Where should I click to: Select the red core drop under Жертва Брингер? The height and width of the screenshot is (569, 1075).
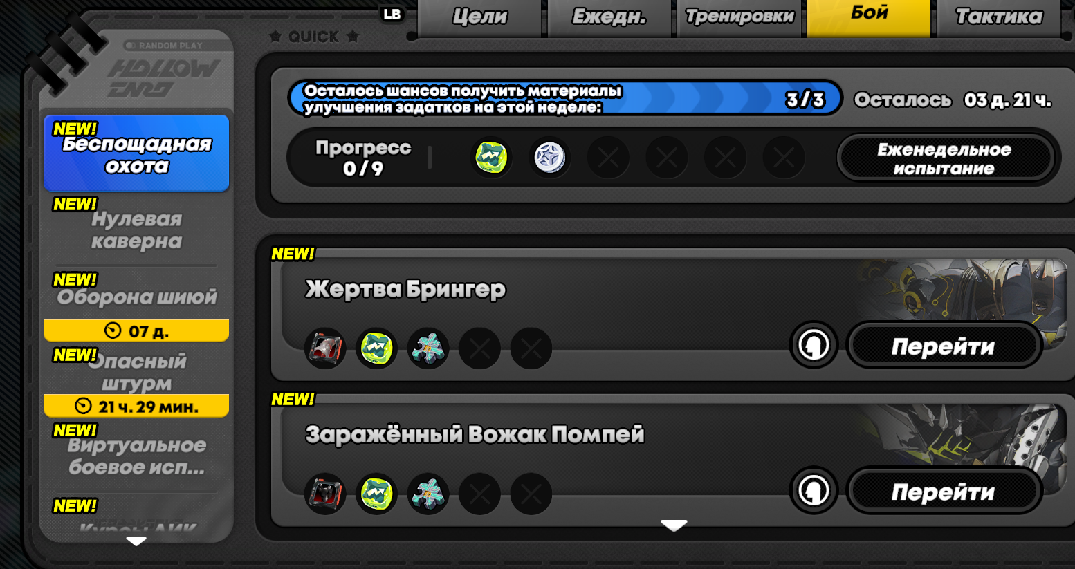click(x=325, y=348)
